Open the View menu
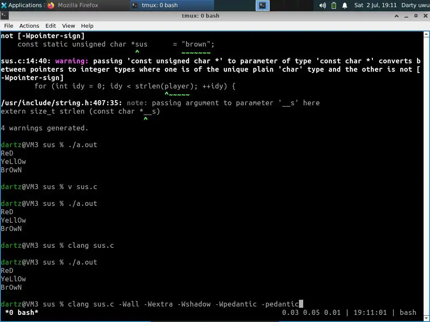This screenshot has height=322, width=430. tap(68, 26)
